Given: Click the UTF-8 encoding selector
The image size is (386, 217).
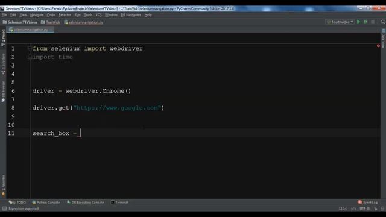Looking at the screenshot, I should click(365, 209).
